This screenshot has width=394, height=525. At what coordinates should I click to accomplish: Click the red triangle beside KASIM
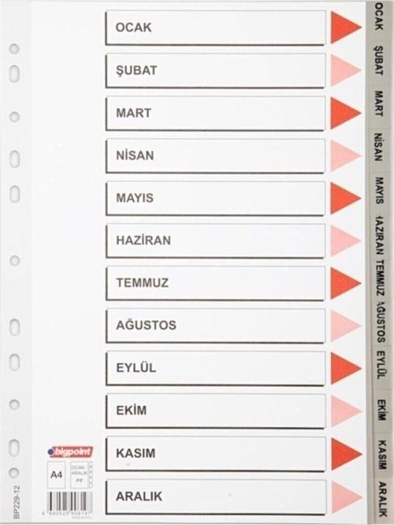(346, 454)
